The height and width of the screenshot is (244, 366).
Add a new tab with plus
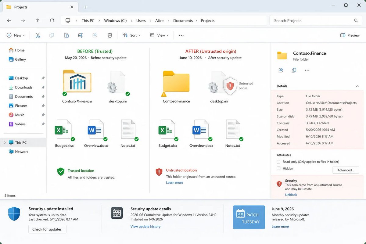pos(86,7)
